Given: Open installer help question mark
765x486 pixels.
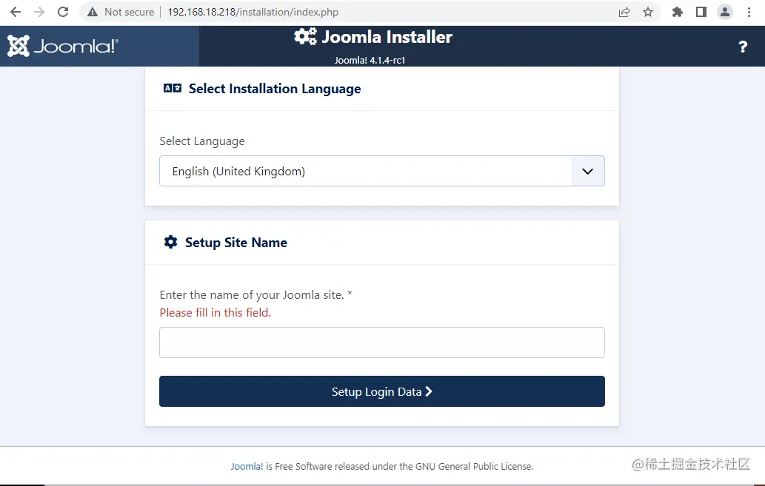Looking at the screenshot, I should (x=743, y=47).
